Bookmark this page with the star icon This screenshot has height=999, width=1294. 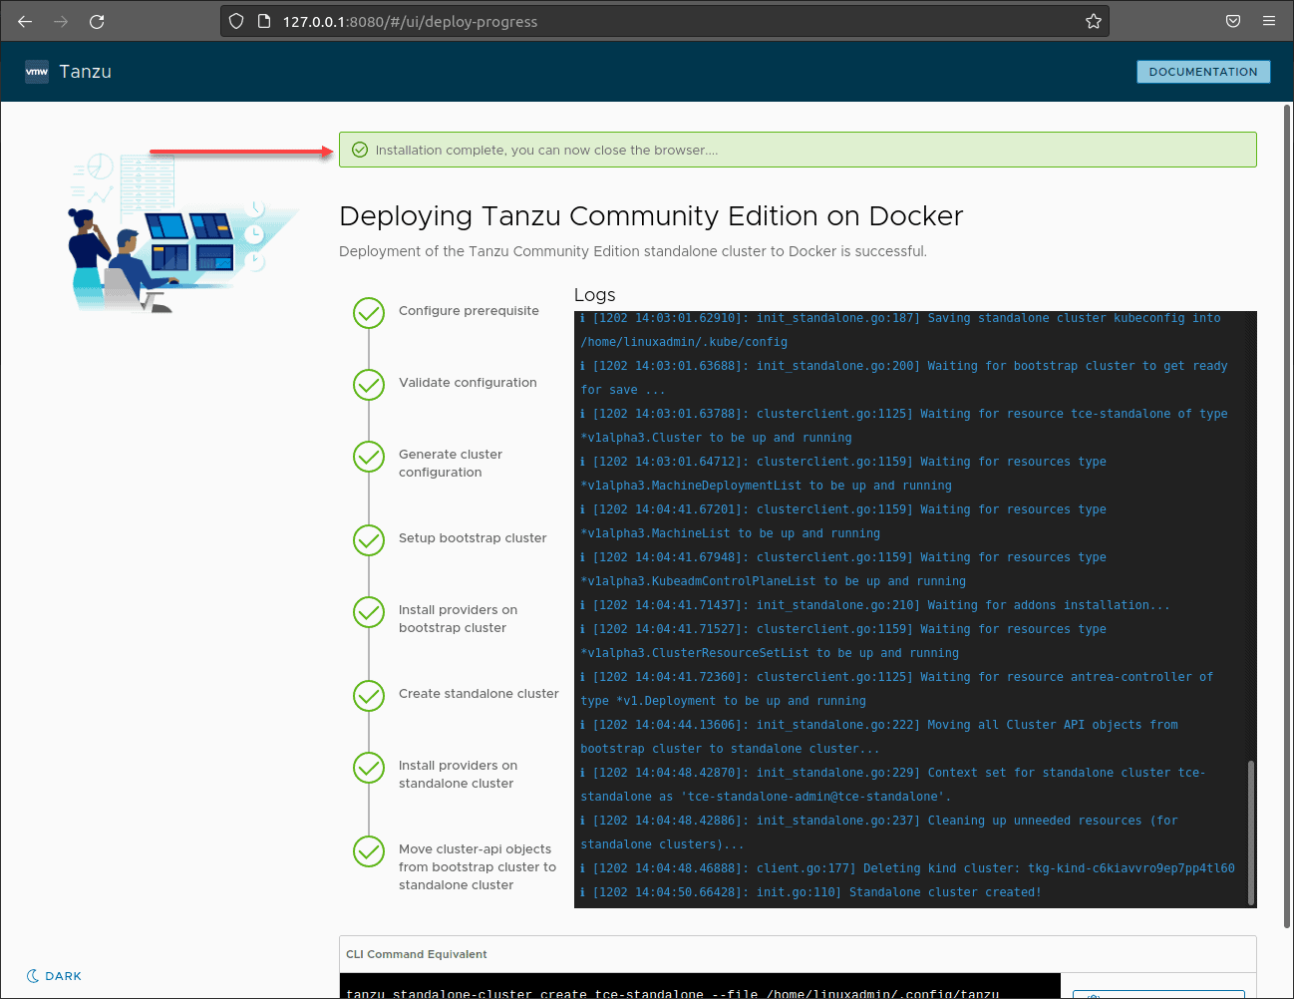point(1094,21)
